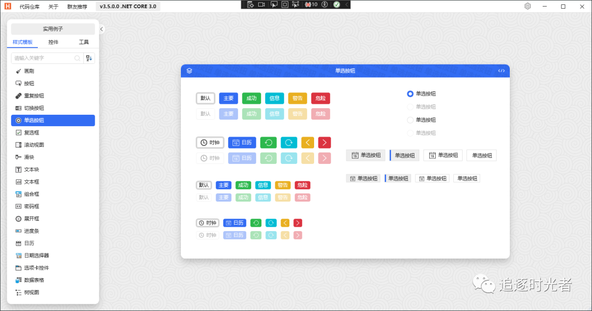592x311 pixels.
Task: Go to the 滚动视图 scroll viewer sample
Action: (53, 145)
